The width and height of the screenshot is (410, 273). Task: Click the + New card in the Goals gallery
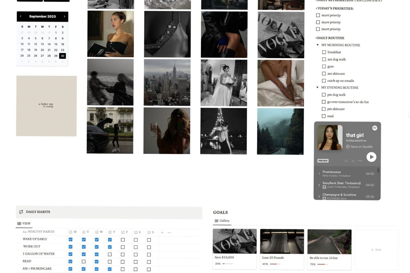tap(376, 249)
